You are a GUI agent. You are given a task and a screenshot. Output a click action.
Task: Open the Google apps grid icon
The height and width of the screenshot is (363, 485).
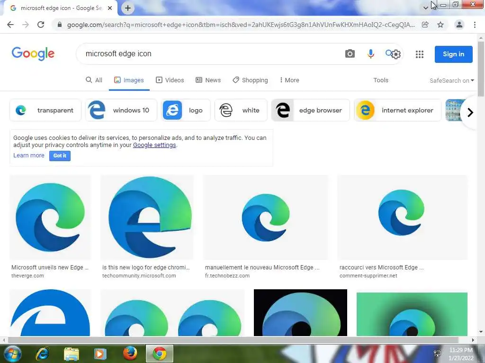[420, 54]
